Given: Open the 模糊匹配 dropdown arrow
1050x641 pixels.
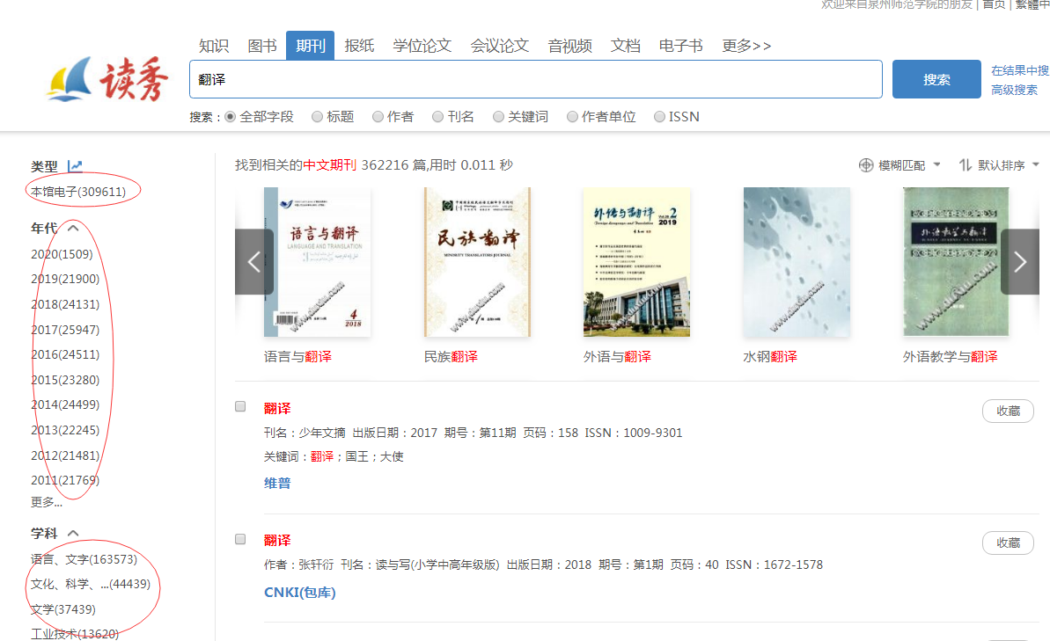Looking at the screenshot, I should point(936,165).
